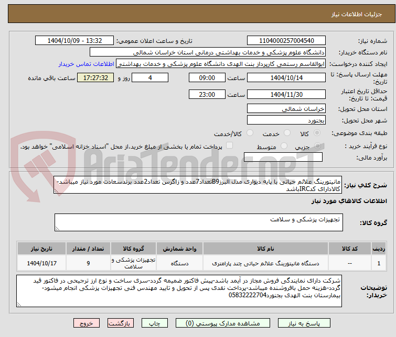This screenshot has height=337, width=396.
Task: Click the تاریخ نیاز column header
Action: [41, 249]
